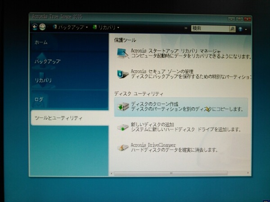Click description システムに新しいハードディスク ドライブを追加します
Image resolution: width=270 pixels, height=202 pixels.
[x=185, y=129]
